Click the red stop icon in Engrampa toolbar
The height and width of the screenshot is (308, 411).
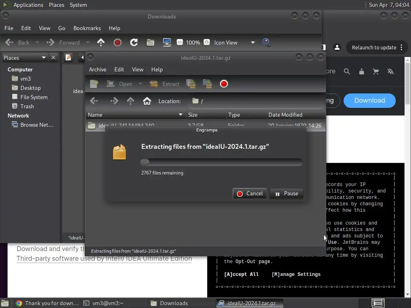[224, 84]
